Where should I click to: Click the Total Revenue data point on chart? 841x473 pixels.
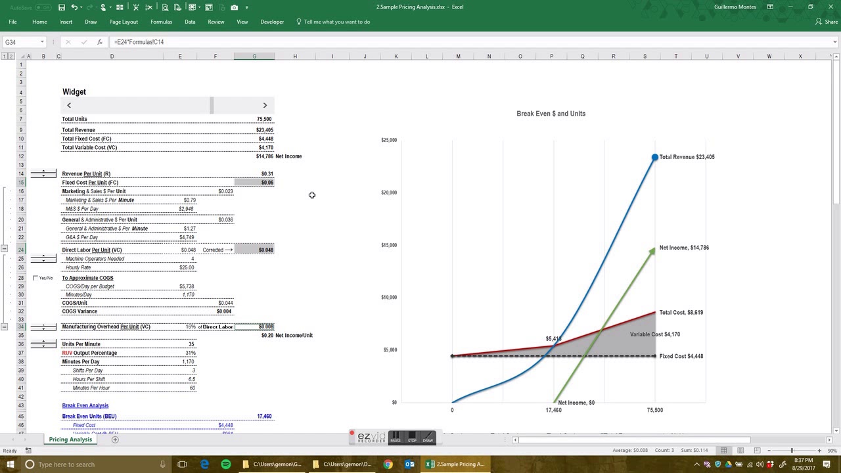(x=654, y=157)
